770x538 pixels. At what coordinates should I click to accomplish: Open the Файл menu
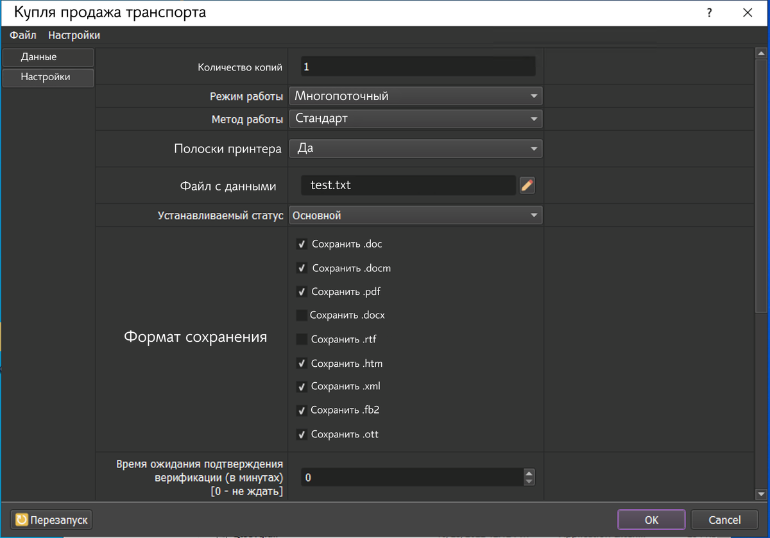pyautogui.click(x=22, y=36)
